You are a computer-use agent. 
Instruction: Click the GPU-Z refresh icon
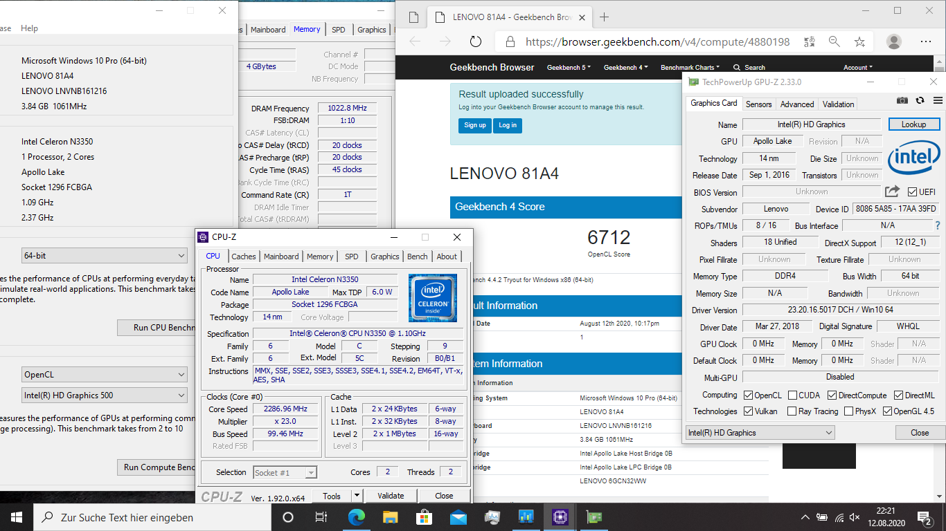(920, 100)
